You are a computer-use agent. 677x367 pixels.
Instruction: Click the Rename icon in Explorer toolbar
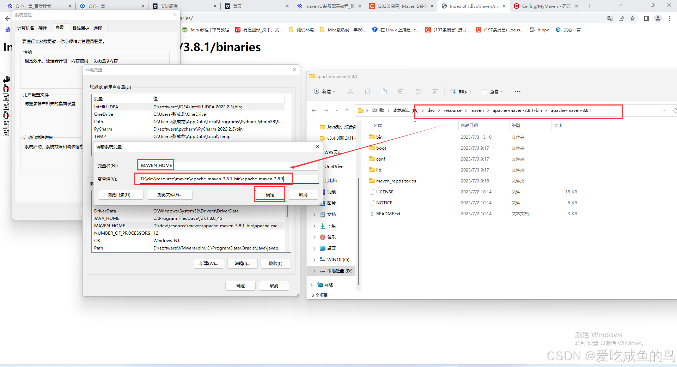coord(401,91)
